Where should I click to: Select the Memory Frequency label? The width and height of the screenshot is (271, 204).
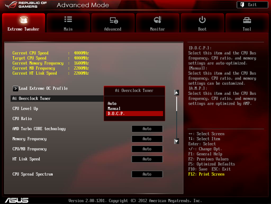(29, 139)
